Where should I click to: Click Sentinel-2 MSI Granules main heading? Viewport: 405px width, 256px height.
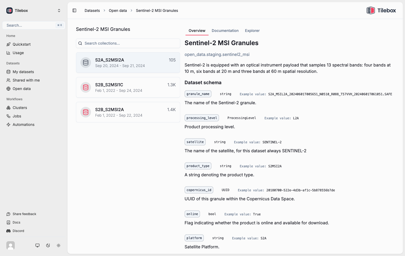221,43
